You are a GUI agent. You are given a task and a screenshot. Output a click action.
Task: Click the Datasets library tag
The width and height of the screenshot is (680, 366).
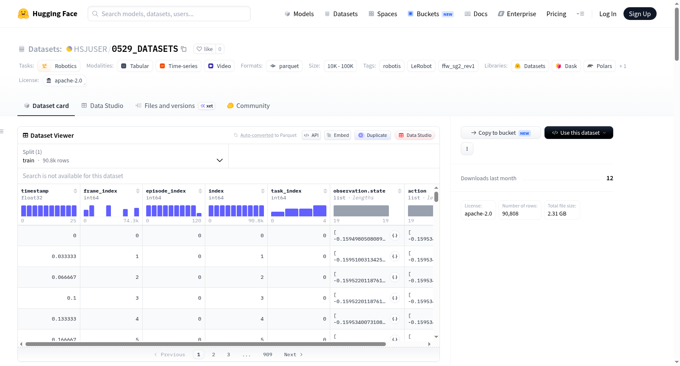[530, 66]
